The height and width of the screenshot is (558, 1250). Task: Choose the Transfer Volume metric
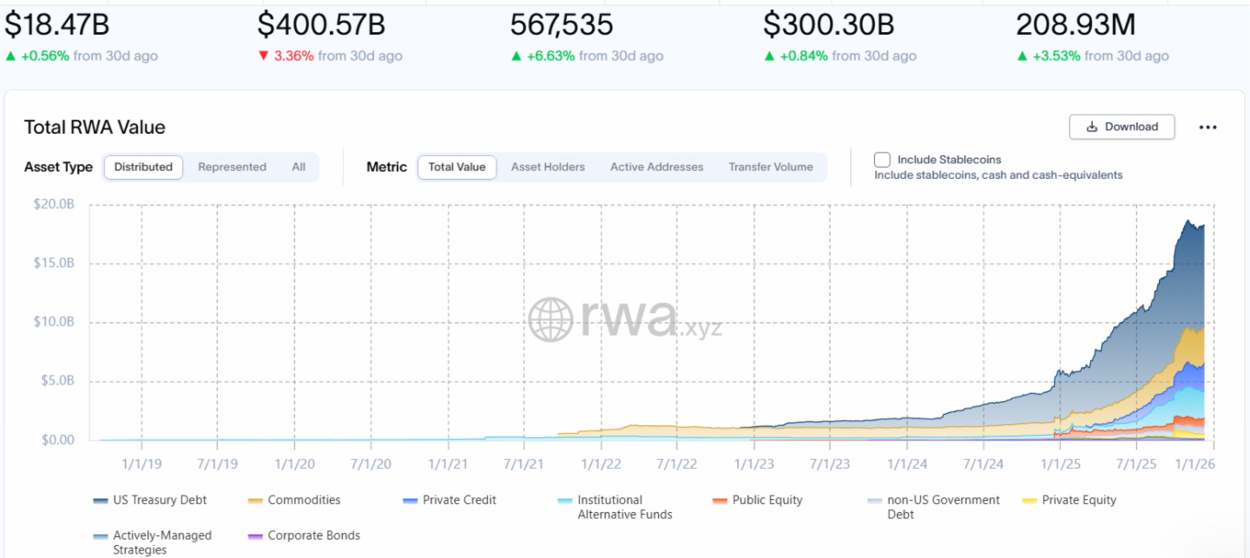pos(771,167)
